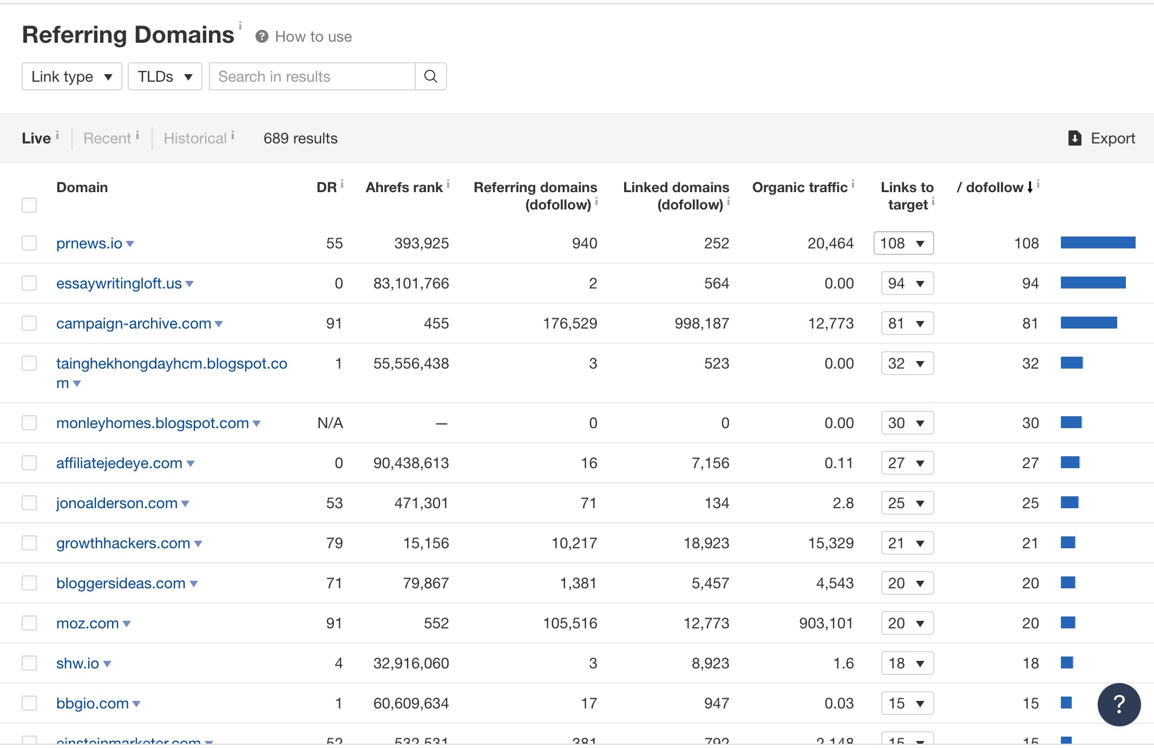Open the moz.com domain link
The height and width of the screenshot is (748, 1154).
(88, 624)
